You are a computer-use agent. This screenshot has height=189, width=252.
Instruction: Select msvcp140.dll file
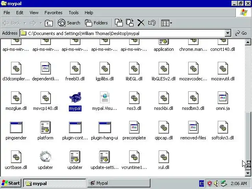click(x=46, y=101)
